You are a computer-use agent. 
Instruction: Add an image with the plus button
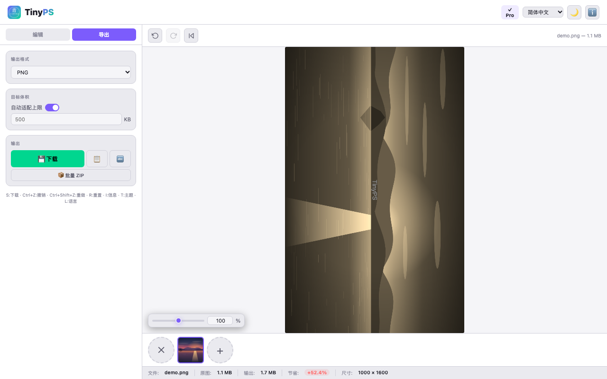[220, 350]
